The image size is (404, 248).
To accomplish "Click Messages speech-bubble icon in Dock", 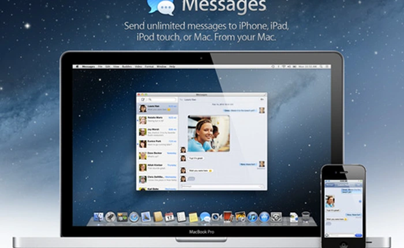I will [x=205, y=217].
